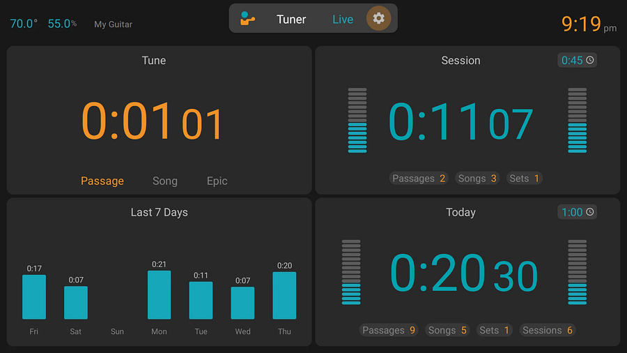Select the Passage tune mode

click(102, 181)
